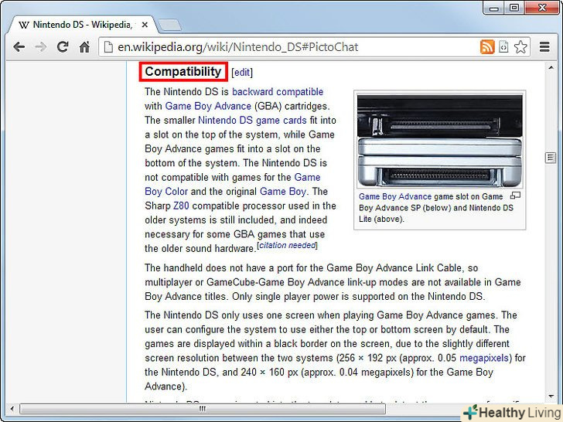Minimize the browser window
The width and height of the screenshot is (563, 422).
pyautogui.click(x=494, y=8)
